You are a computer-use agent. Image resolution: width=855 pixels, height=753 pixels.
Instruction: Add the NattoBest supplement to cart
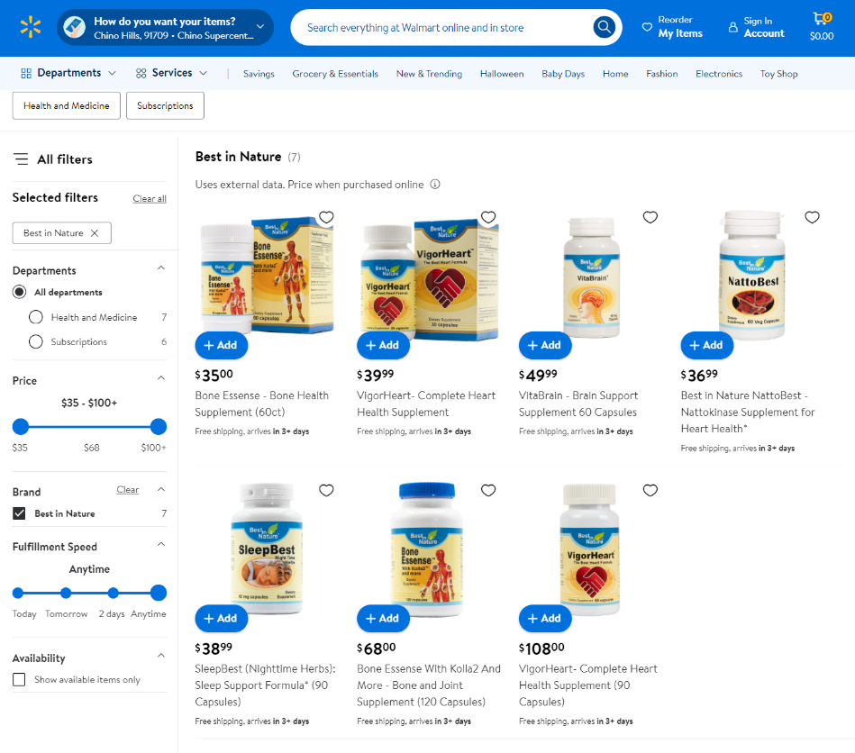706,345
